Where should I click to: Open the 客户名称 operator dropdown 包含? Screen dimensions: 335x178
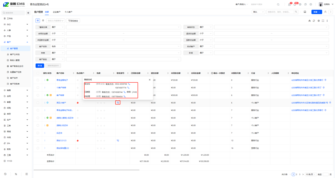tap(58, 46)
